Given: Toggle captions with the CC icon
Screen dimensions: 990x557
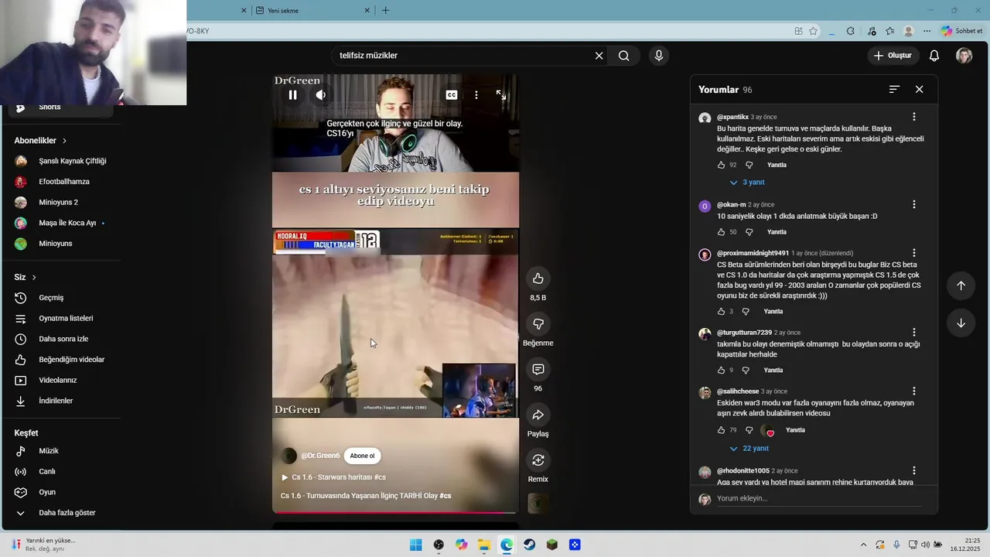Looking at the screenshot, I should click(x=452, y=95).
